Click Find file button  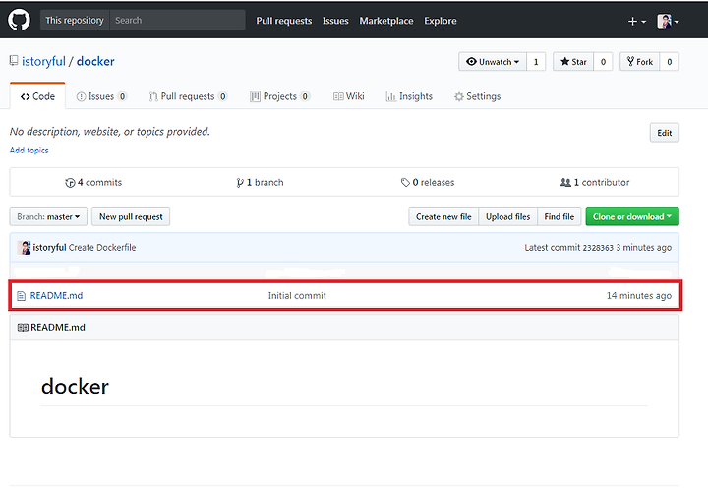[559, 216]
